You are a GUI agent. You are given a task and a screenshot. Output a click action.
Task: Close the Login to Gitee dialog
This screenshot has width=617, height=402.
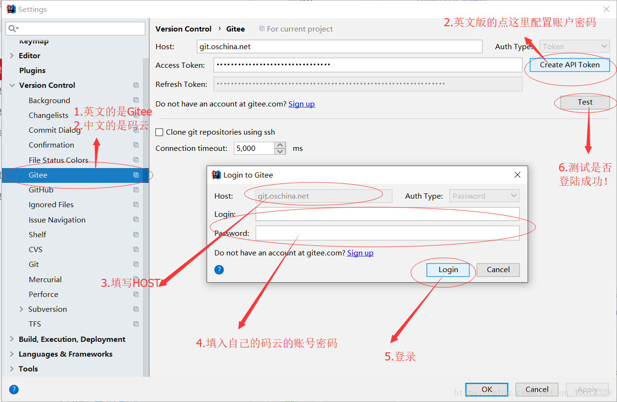[517, 175]
